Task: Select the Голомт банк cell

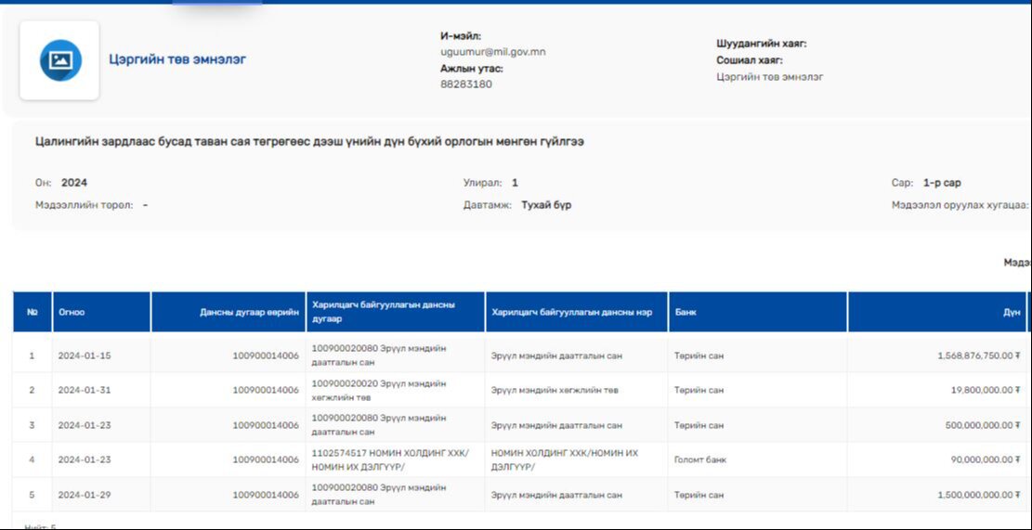Action: (x=700, y=459)
